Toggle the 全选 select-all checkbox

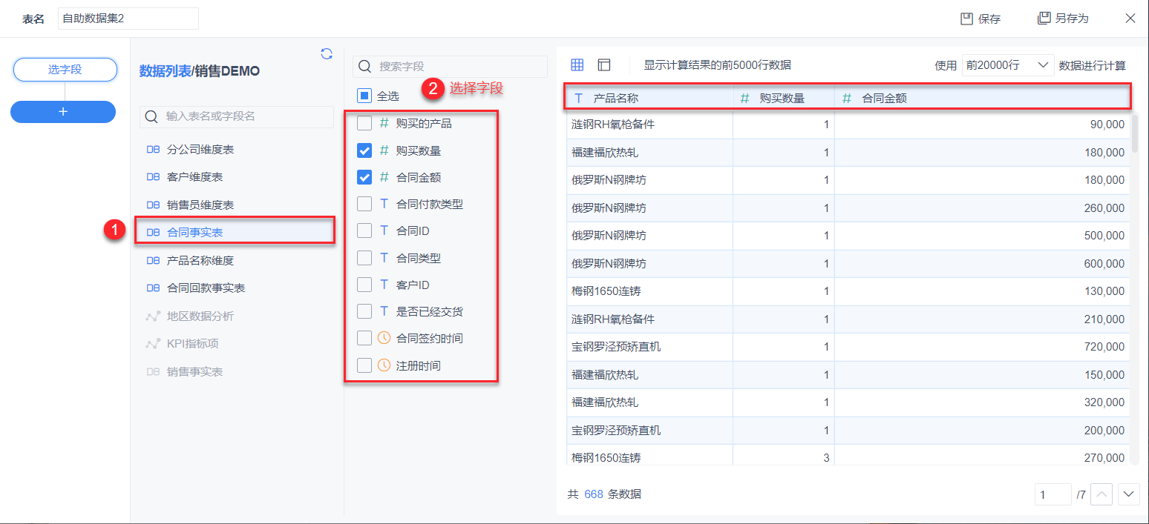tap(364, 96)
